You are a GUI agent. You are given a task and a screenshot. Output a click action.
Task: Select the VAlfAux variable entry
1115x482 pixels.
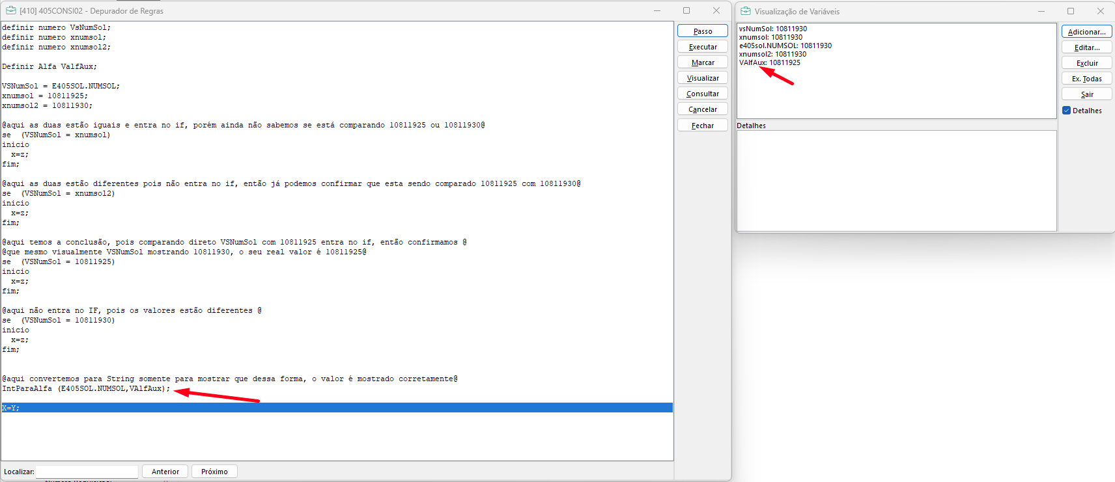(769, 62)
